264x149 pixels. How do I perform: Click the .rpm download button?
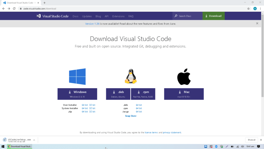[143, 94]
